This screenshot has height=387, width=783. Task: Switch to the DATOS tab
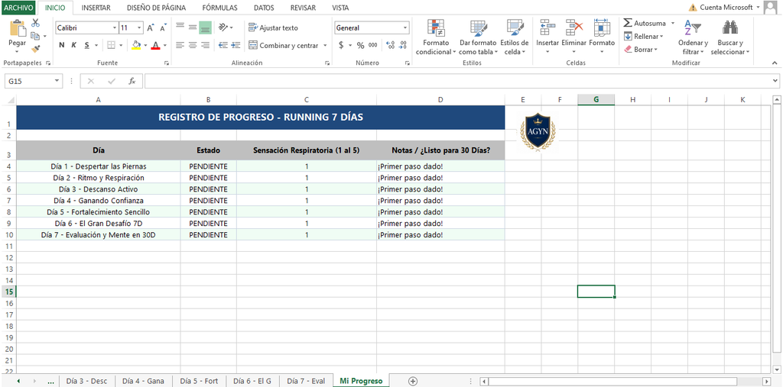(264, 8)
